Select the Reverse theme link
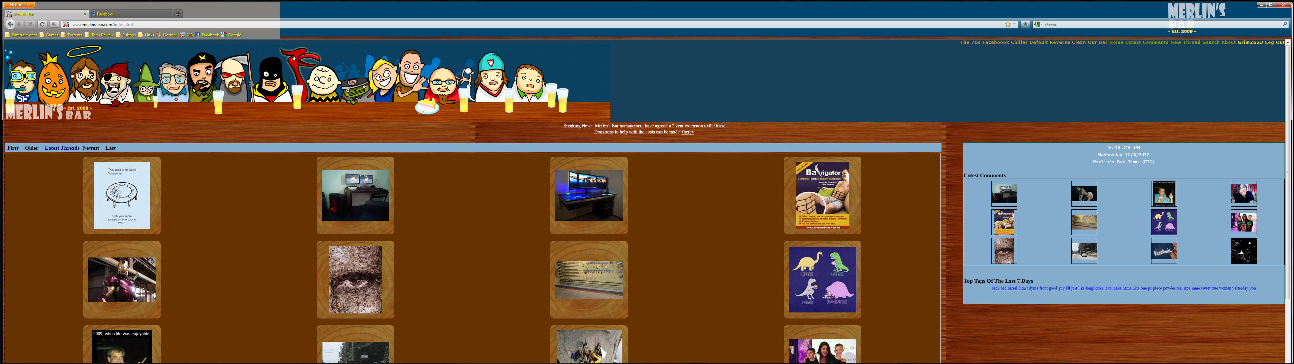1294x364 pixels. (x=1060, y=42)
